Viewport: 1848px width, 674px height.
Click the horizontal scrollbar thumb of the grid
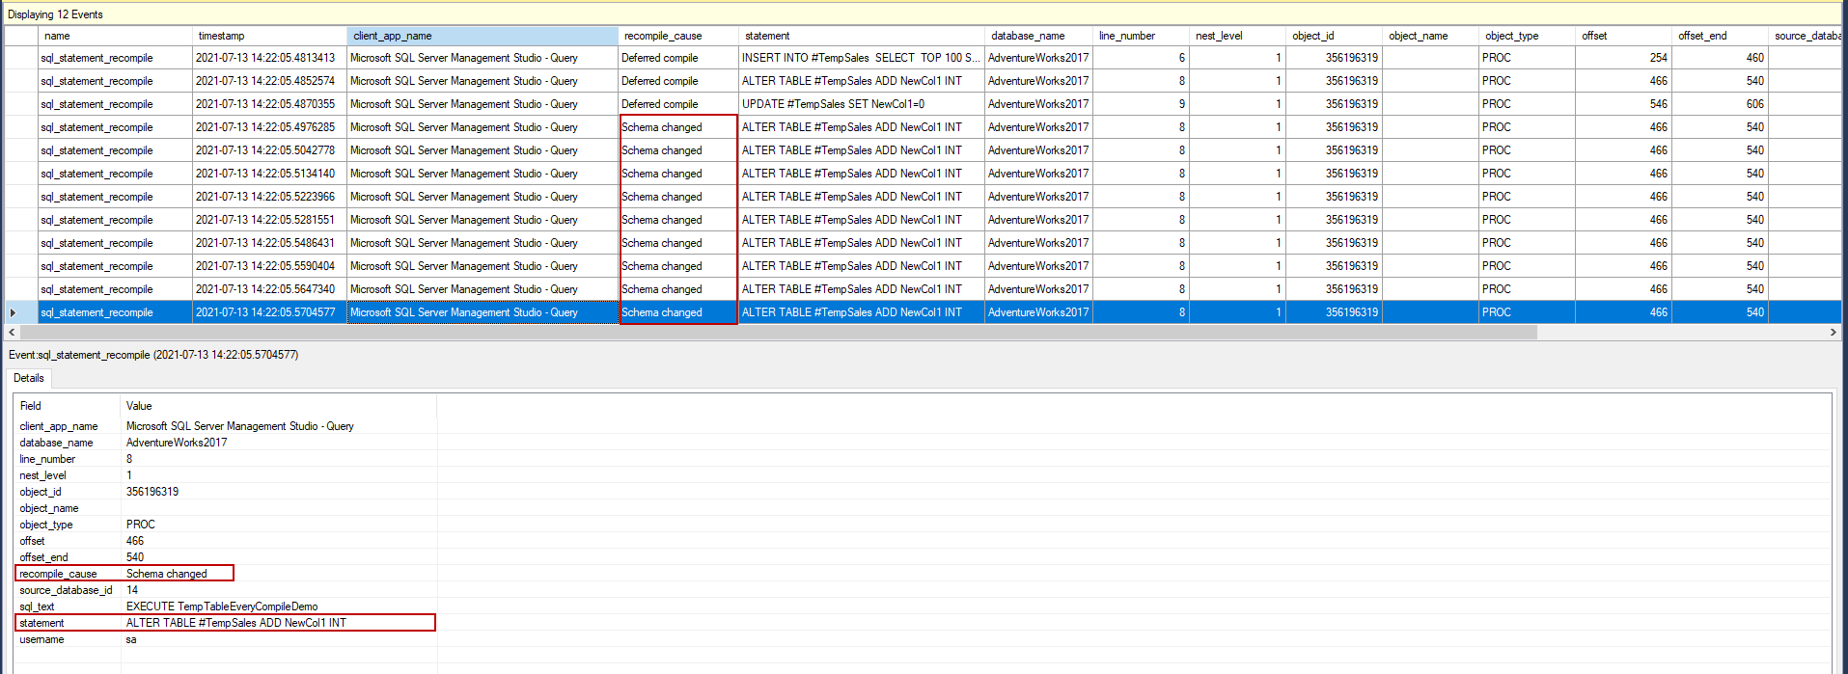coord(778,332)
